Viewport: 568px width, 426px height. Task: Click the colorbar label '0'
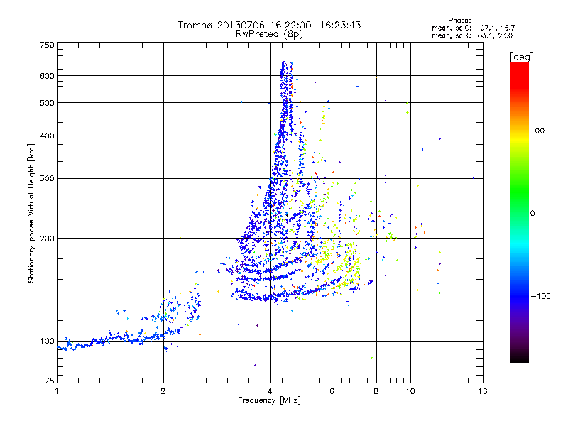click(x=532, y=213)
